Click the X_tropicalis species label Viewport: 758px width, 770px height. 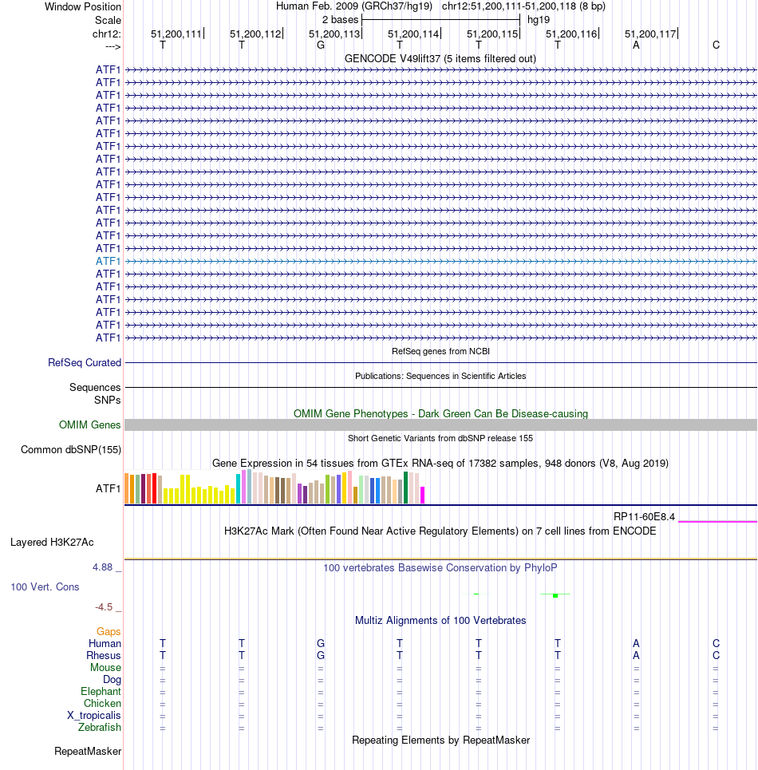click(94, 716)
